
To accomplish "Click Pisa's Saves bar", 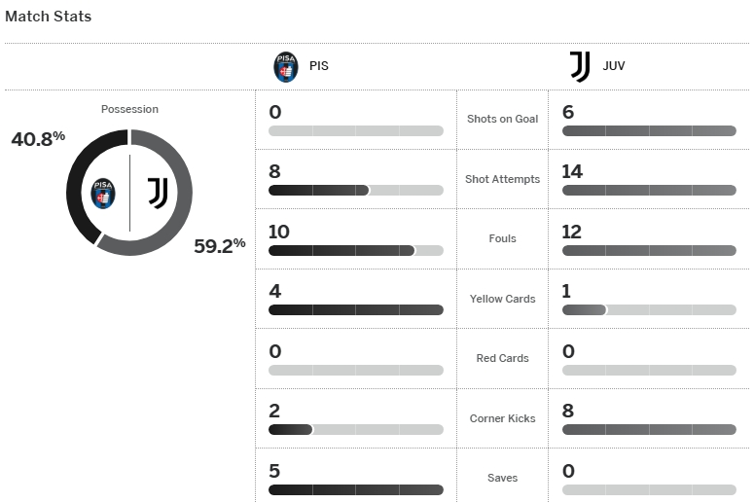I will [355, 489].
